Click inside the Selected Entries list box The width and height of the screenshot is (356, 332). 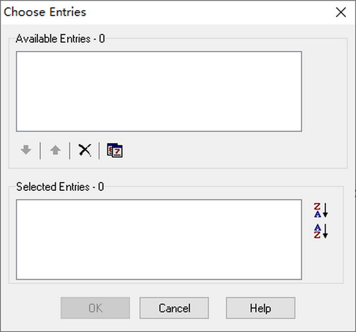(x=158, y=239)
